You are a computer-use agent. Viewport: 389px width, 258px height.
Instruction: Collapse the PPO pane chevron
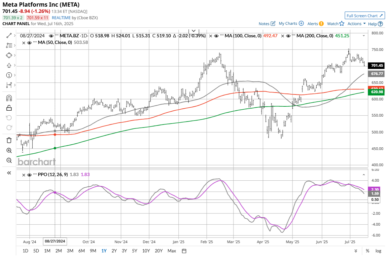[x=364, y=175]
